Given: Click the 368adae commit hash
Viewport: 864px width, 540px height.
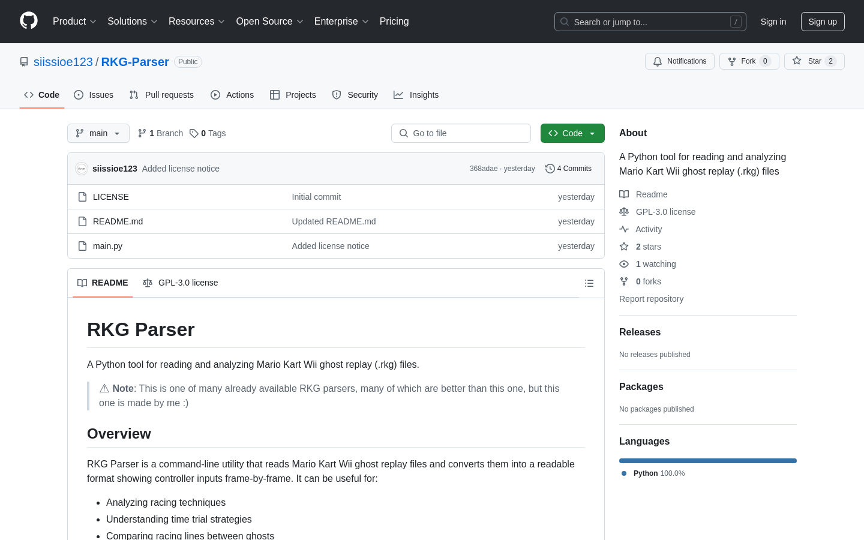Looking at the screenshot, I should coord(484,169).
